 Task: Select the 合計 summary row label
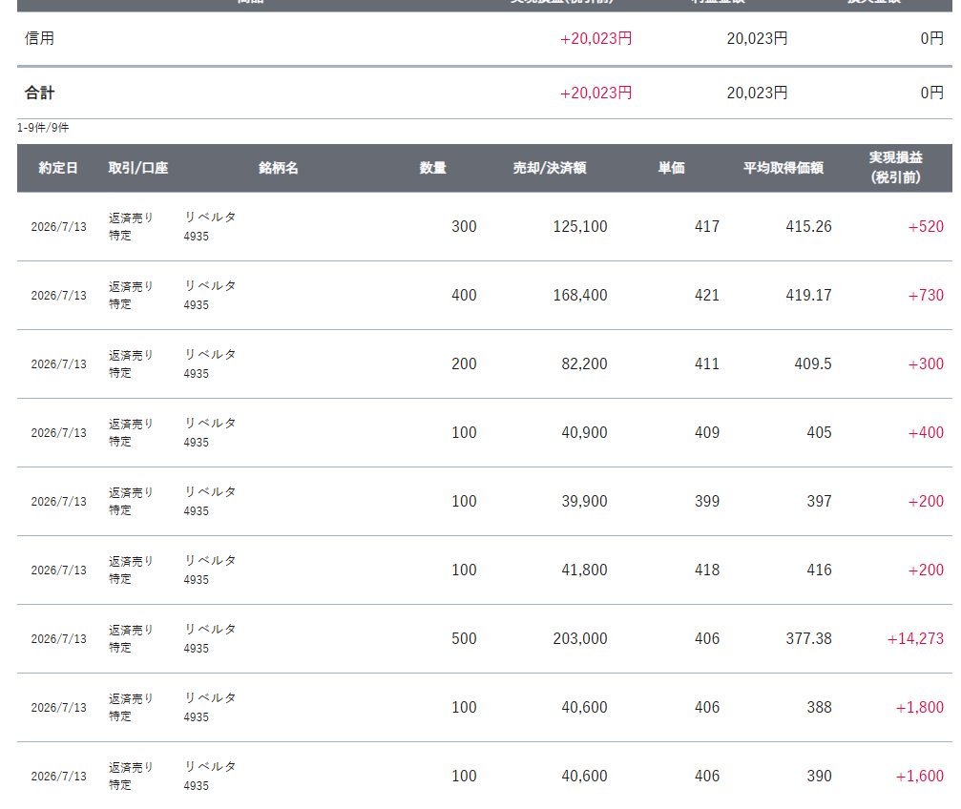39,93
